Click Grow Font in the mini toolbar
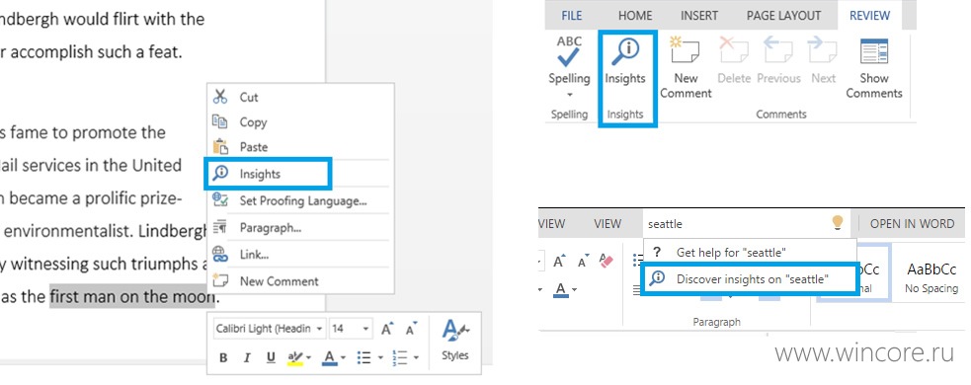971x385 pixels. [387, 329]
